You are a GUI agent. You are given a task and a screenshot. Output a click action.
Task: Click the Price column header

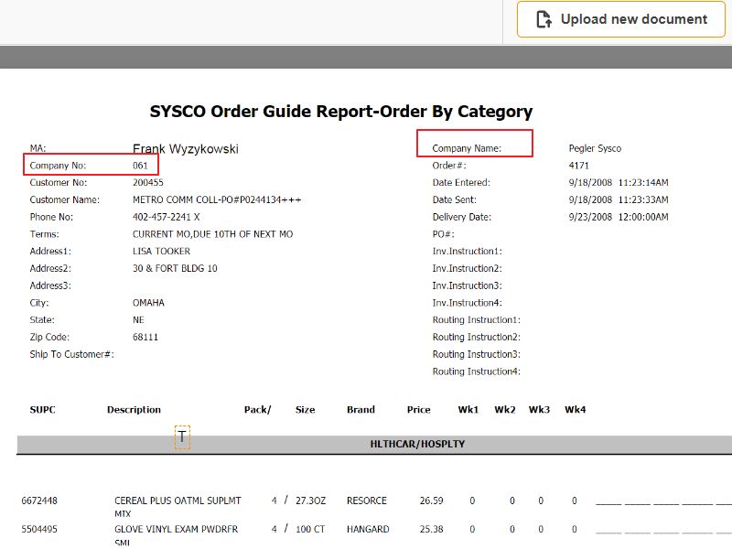(419, 409)
